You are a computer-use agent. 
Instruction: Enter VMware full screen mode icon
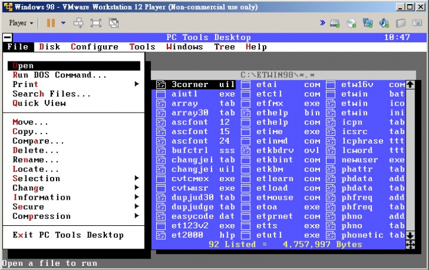[x=96, y=23]
